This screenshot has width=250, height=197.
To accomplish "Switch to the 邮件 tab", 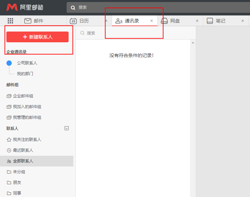I will (38, 21).
